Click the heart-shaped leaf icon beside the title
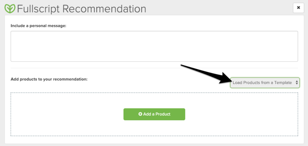 pos(10,8)
